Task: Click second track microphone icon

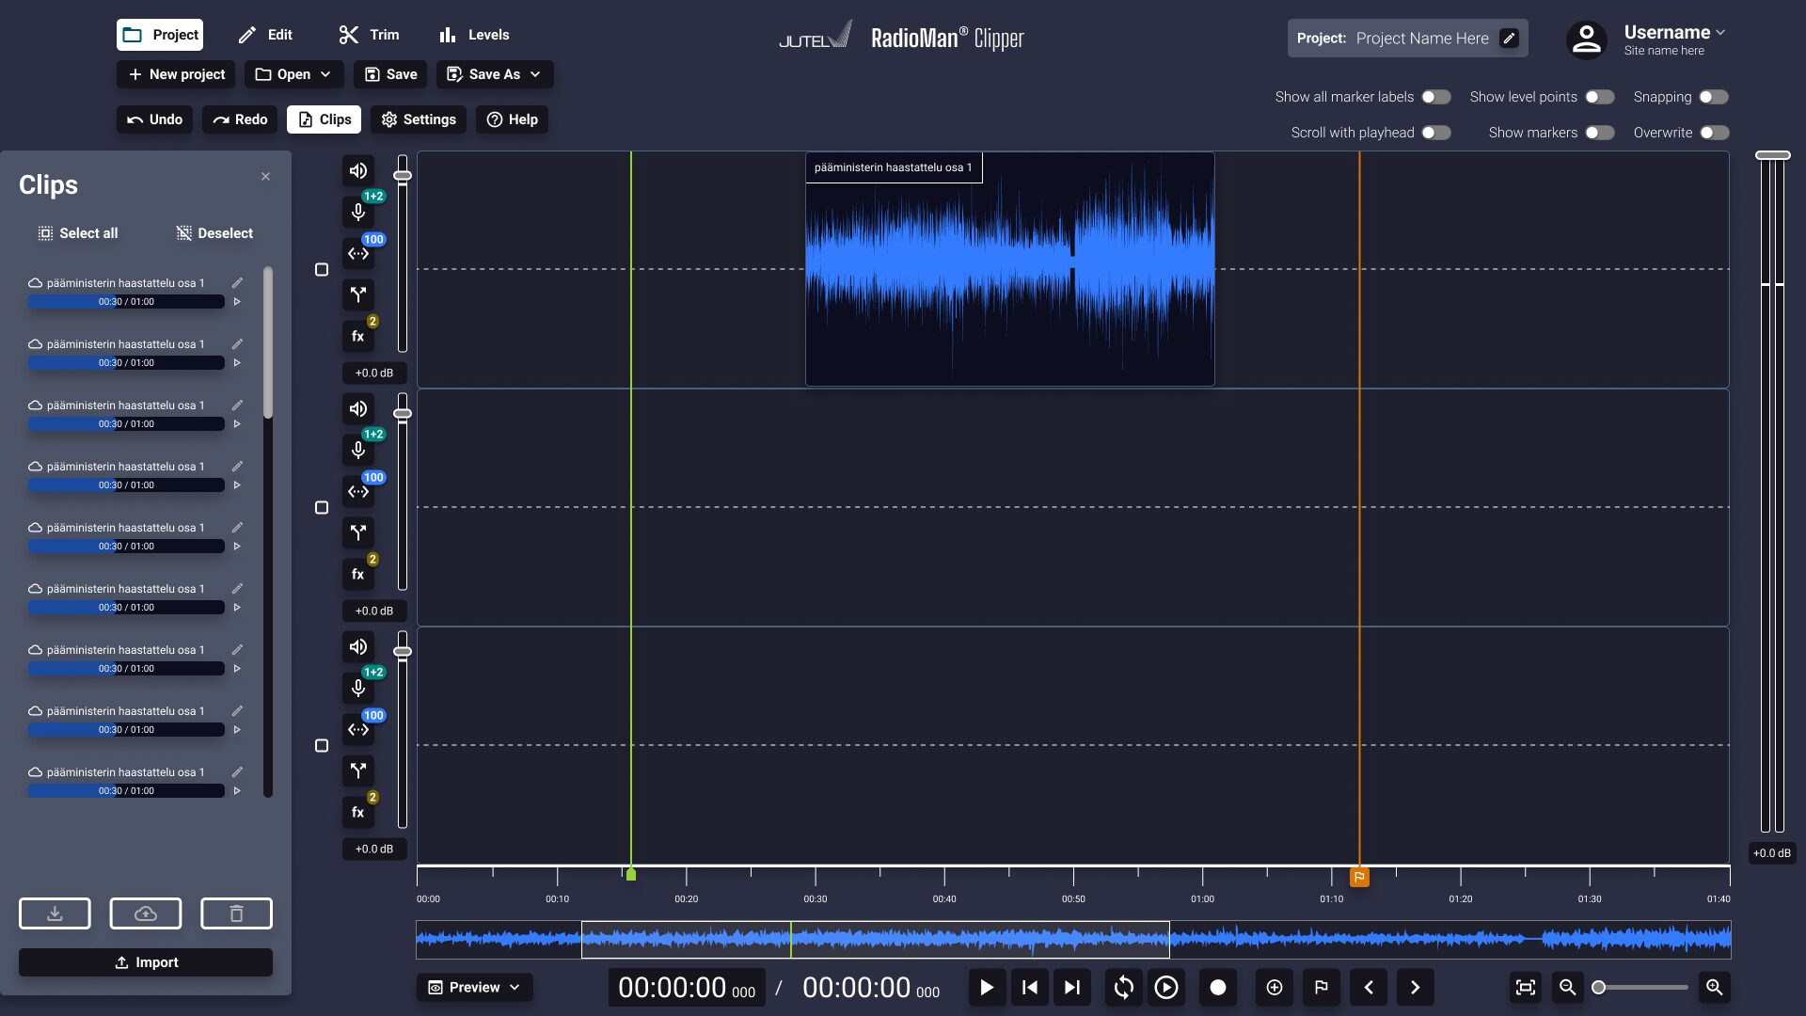Action: coord(358,450)
